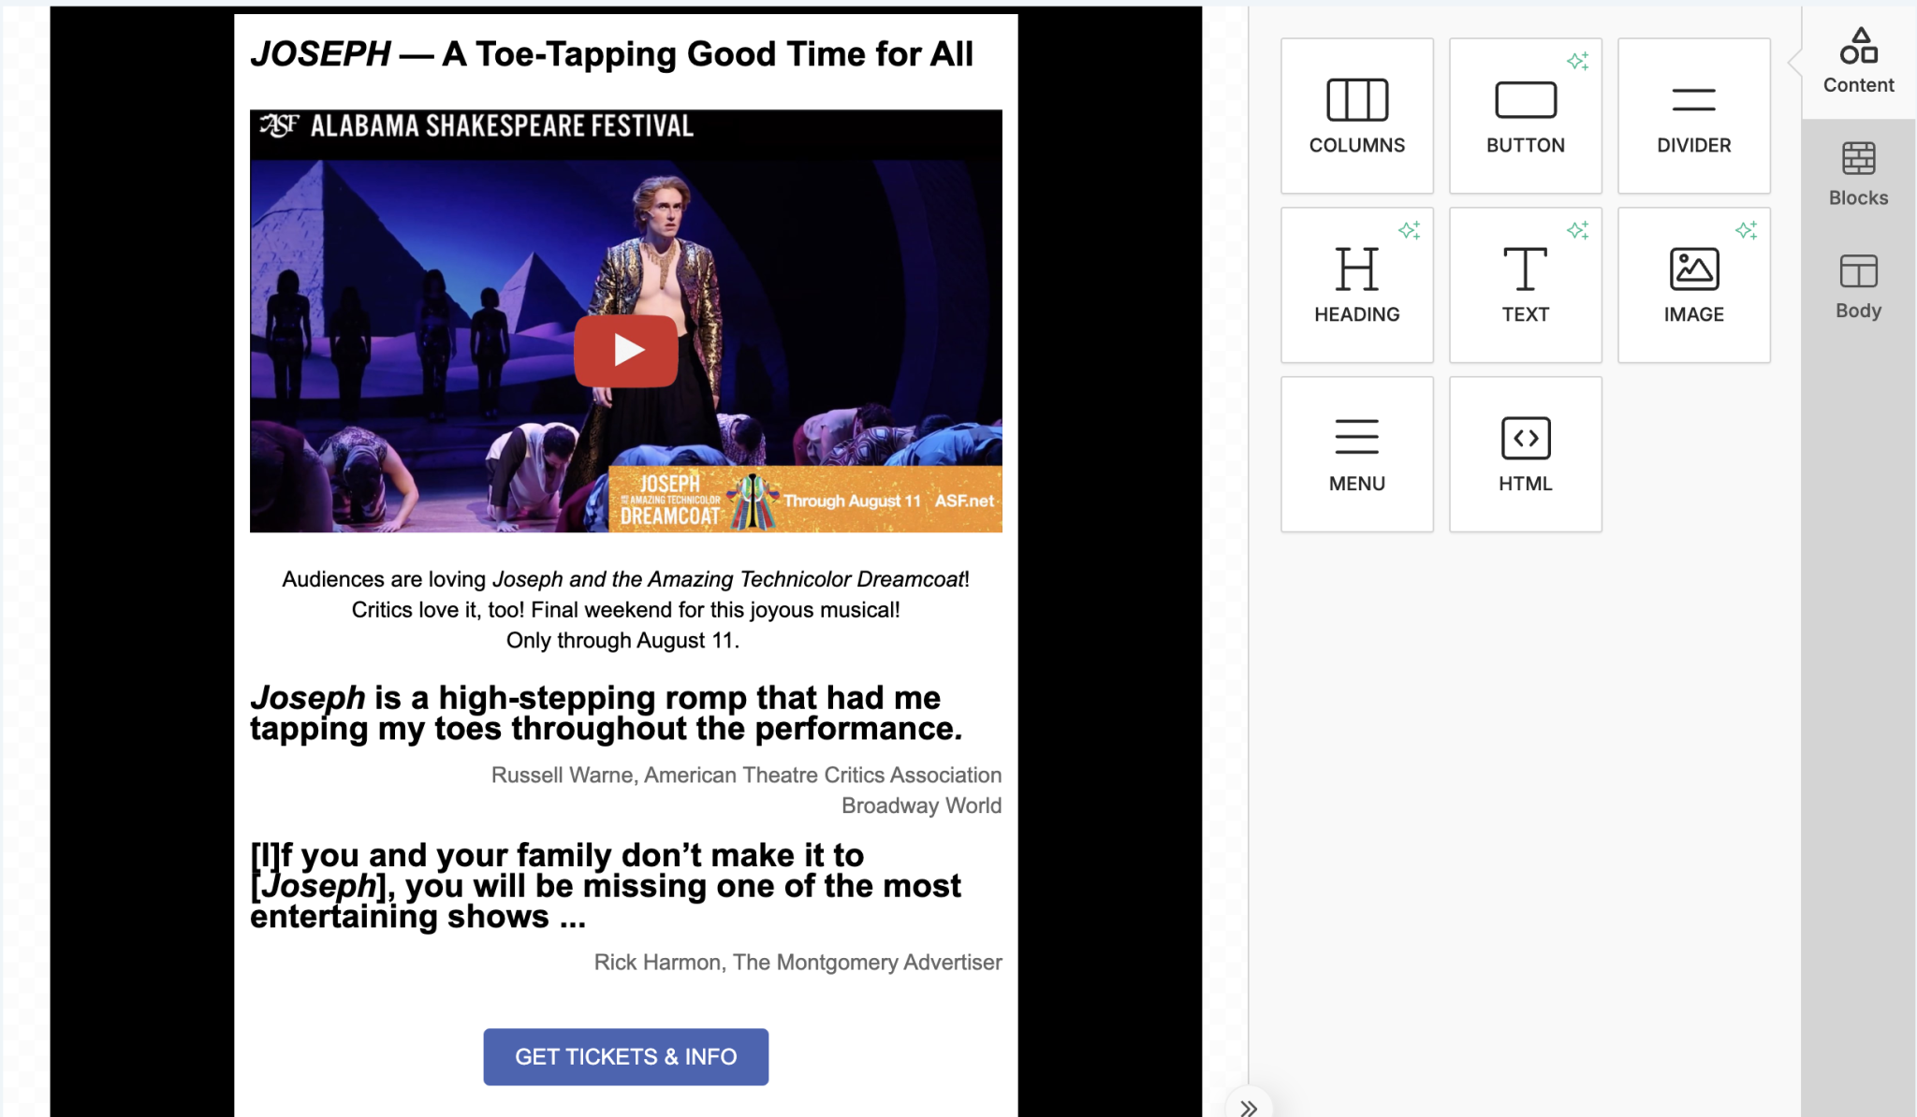Select the Columns content block
Viewport: 1917px width, 1117px height.
(x=1356, y=116)
